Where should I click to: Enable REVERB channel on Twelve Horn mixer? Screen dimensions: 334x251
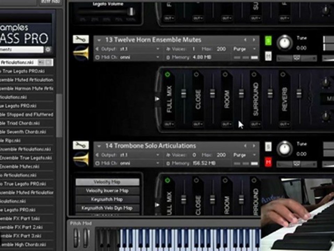pos(283,74)
